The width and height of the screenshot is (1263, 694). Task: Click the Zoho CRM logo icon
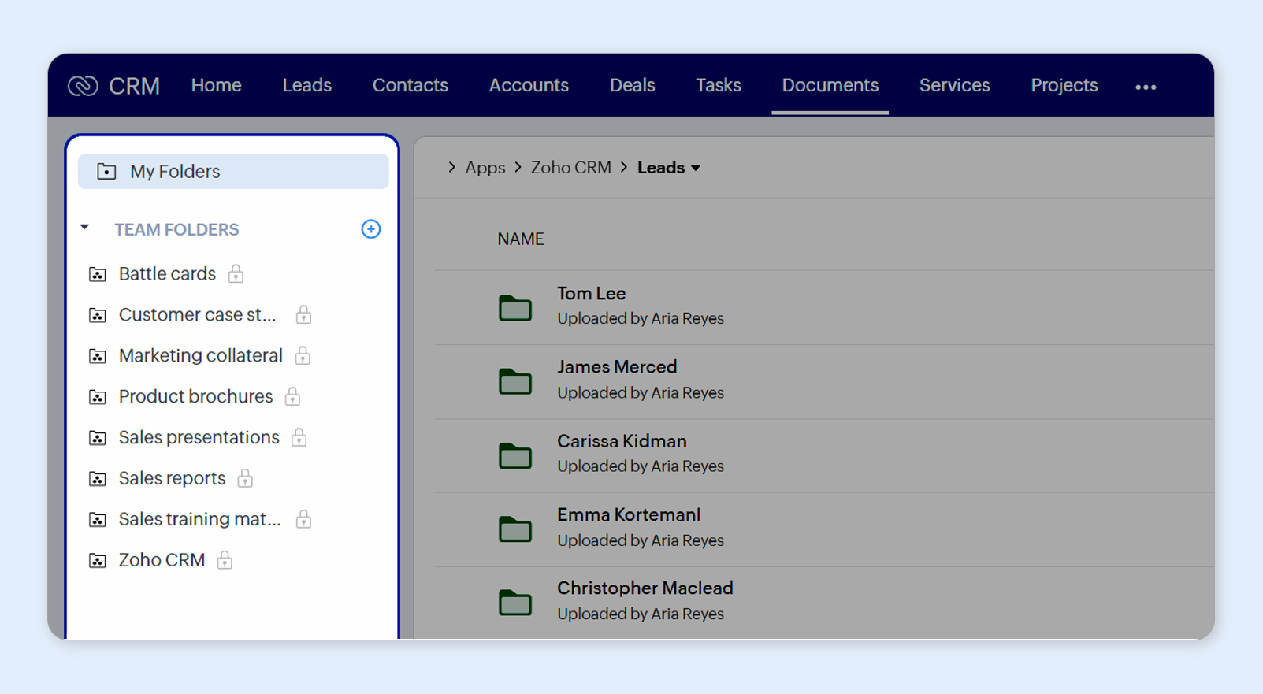coord(83,86)
